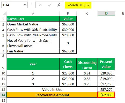Open the Name Box dropdown arrow
125x103 pixels.
click(x=25, y=5)
